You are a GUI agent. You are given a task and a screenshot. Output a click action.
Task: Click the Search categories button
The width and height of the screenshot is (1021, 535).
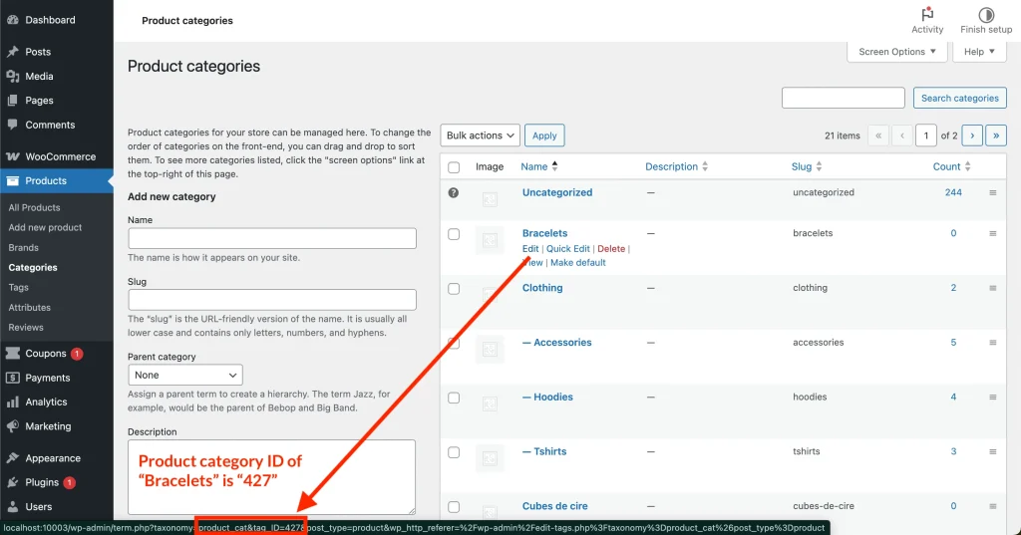click(959, 98)
